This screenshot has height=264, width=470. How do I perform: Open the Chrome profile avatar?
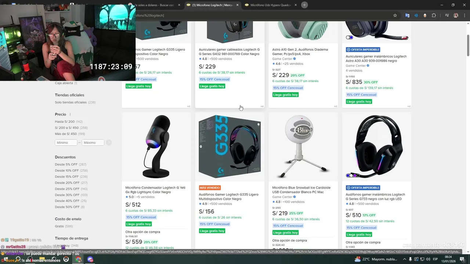click(x=456, y=15)
